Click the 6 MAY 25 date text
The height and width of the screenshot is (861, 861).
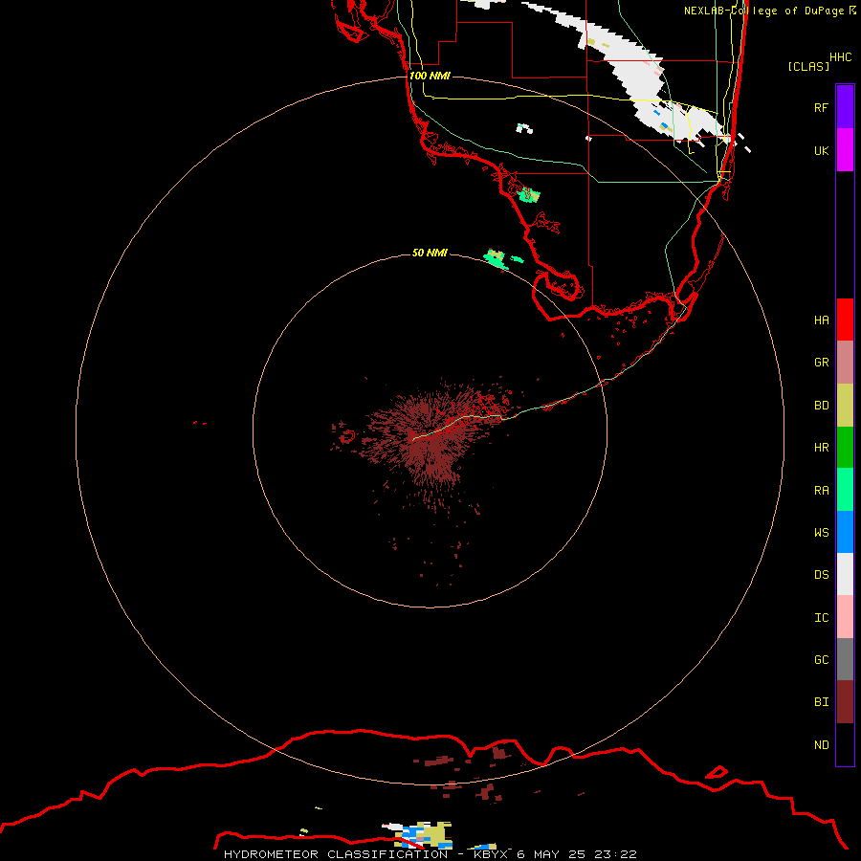551,854
